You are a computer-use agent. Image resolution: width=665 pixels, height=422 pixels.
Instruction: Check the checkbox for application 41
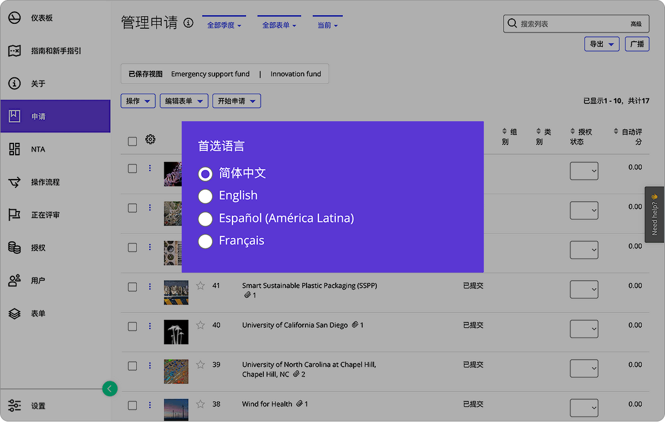tap(132, 287)
